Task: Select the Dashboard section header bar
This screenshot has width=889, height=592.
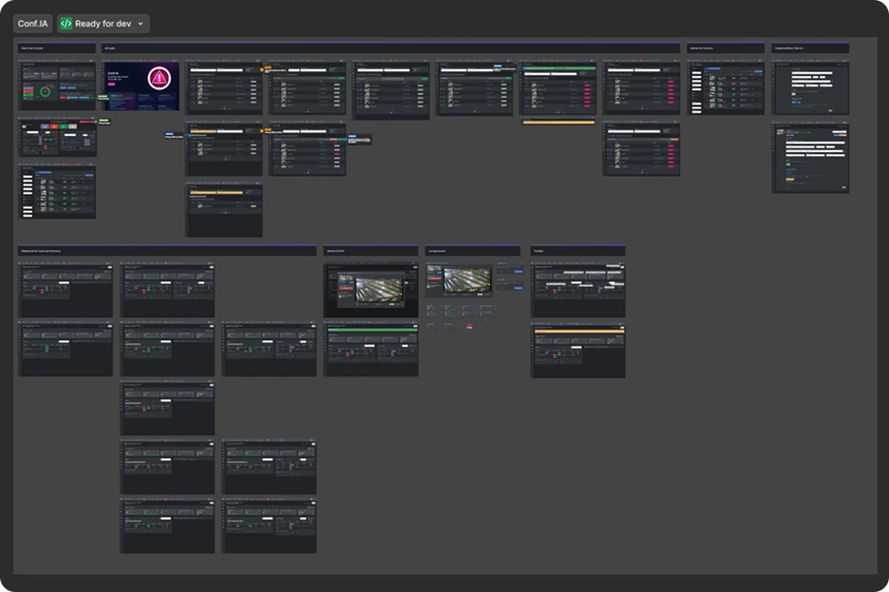Action: pos(166,251)
